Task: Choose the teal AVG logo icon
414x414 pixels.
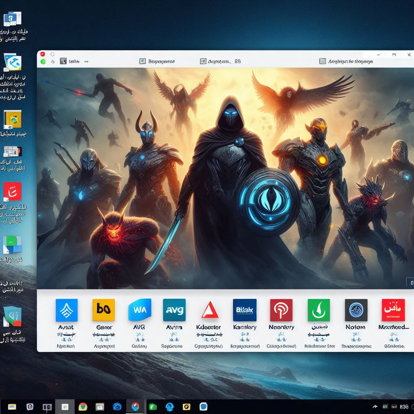Action: tap(174, 310)
